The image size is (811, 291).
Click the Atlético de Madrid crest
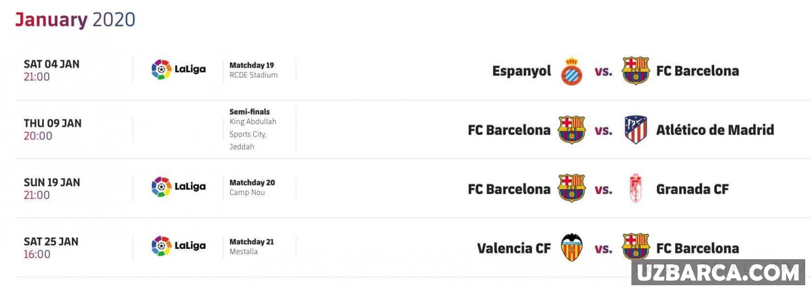point(635,130)
